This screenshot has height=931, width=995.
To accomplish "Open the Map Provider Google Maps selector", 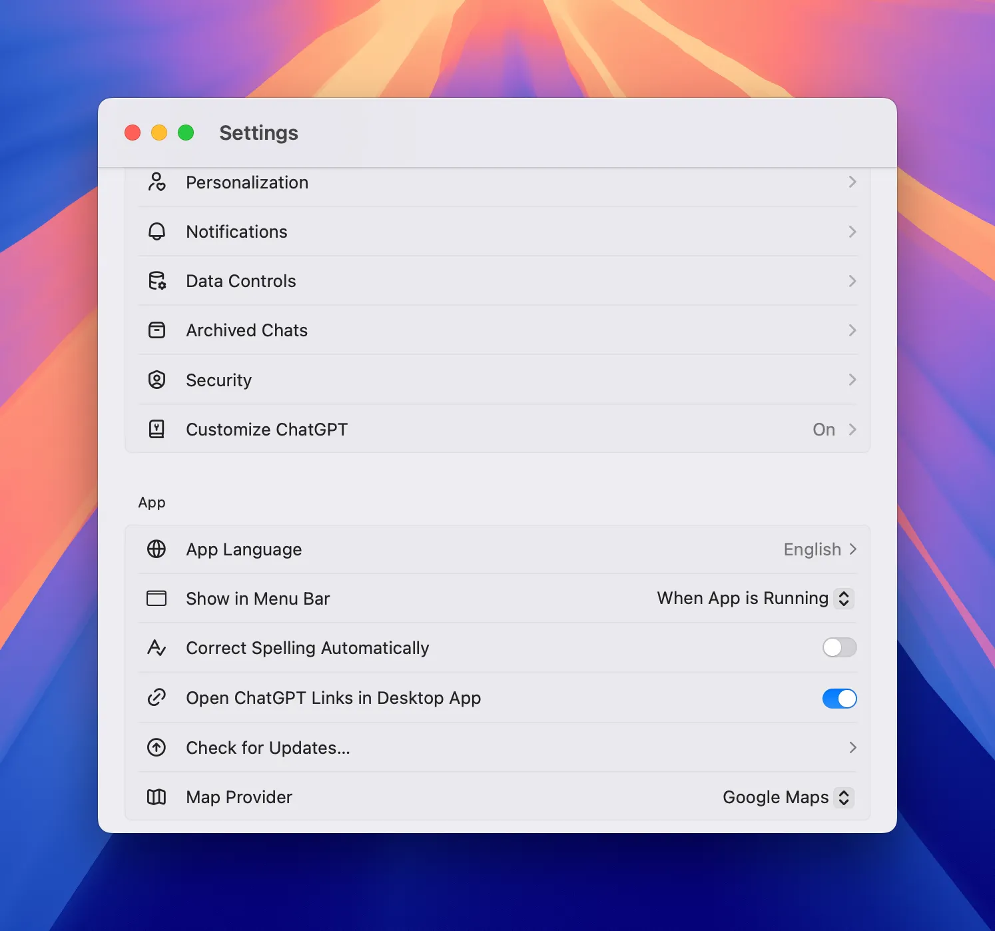I will pyautogui.click(x=788, y=797).
